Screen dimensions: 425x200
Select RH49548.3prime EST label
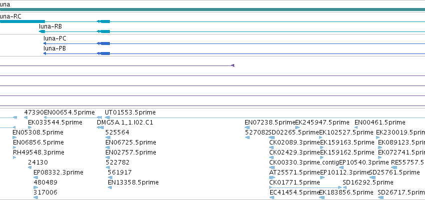[x=39, y=152]
